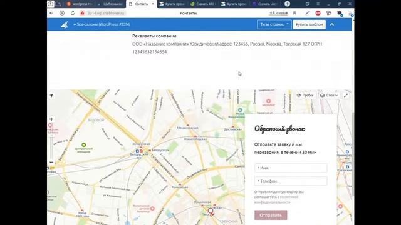This screenshot has height=225, width=401.
Task: Click the 'Отправить' submit button
Action: (x=271, y=215)
